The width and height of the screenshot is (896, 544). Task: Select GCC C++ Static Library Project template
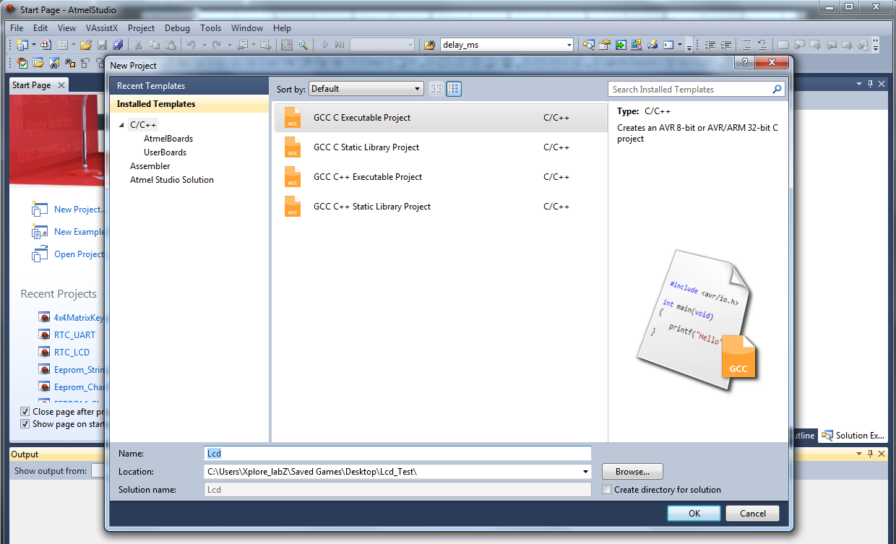coord(441,207)
